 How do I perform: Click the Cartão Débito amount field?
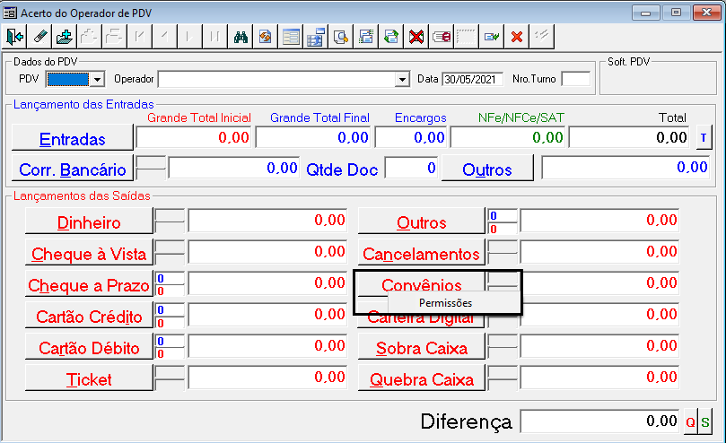click(x=267, y=346)
